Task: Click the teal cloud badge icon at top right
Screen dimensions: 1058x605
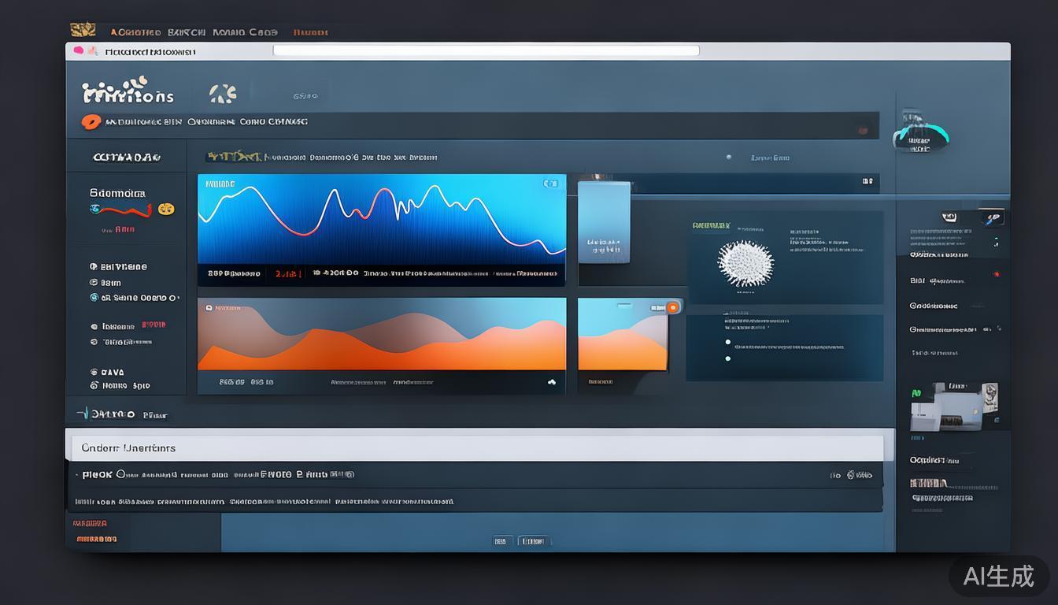Action: [x=919, y=136]
